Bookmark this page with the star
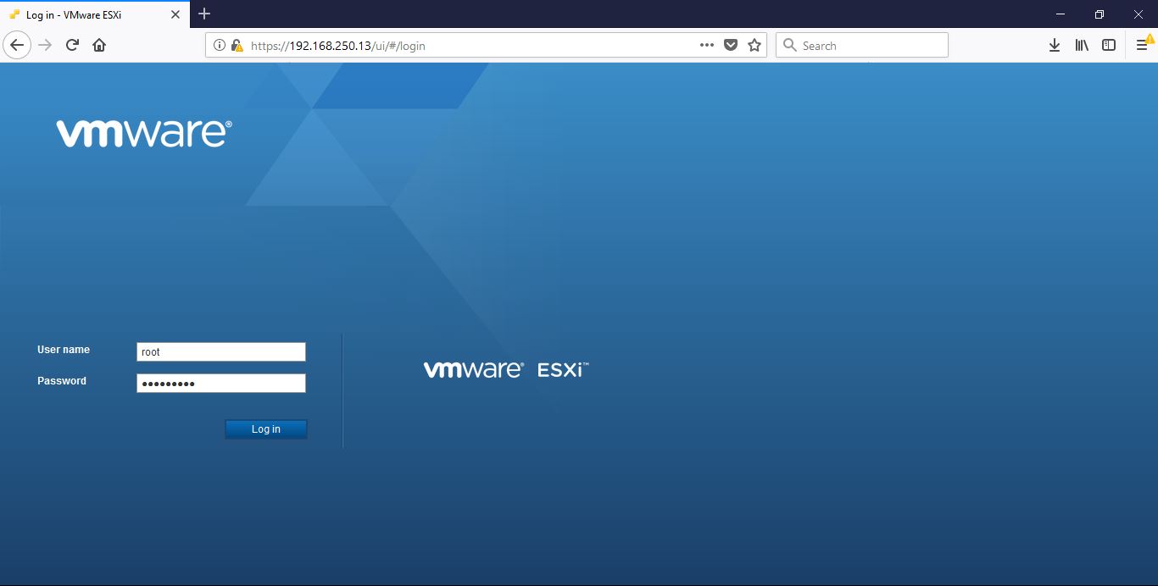 (754, 46)
